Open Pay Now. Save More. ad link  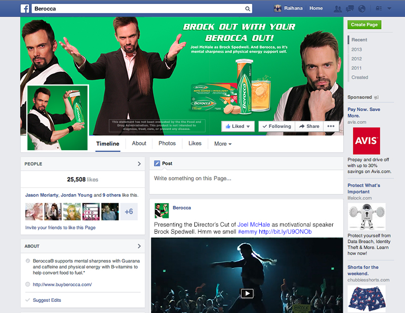pos(363,112)
